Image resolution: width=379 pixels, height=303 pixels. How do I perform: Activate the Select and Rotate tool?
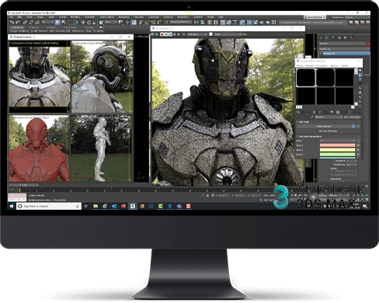[89, 23]
